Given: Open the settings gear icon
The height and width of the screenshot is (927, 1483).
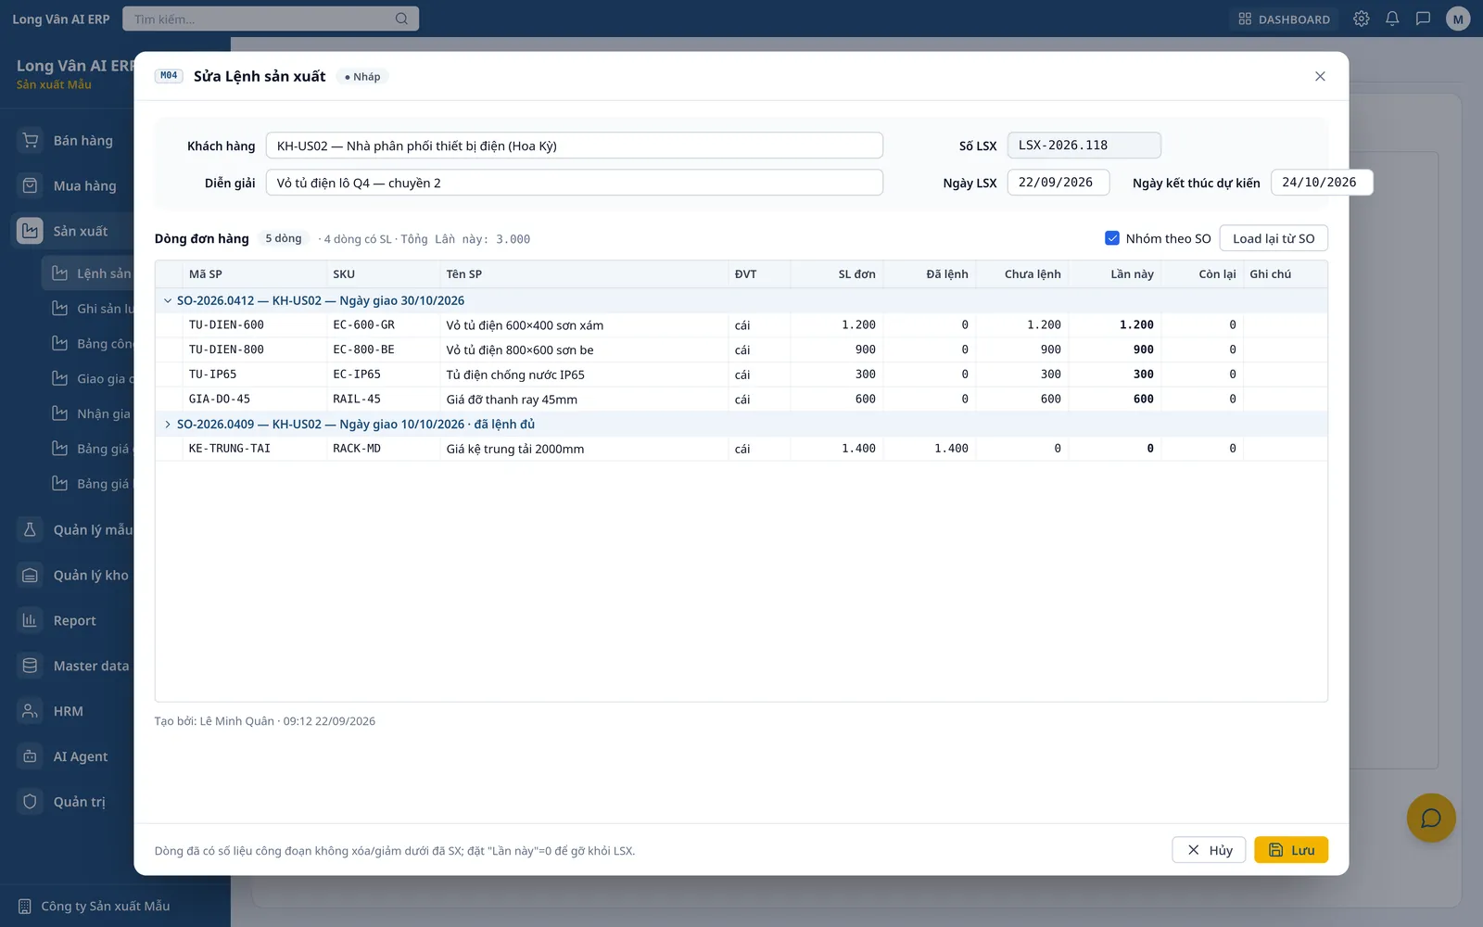Looking at the screenshot, I should coord(1361,19).
